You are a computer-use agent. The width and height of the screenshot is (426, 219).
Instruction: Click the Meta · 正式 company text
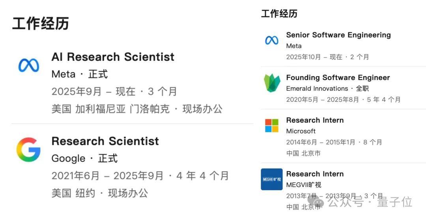pos(80,74)
